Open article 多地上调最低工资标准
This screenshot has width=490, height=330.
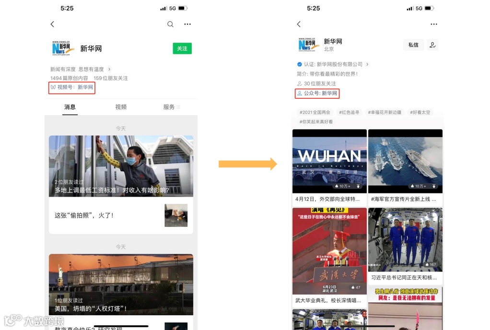121,166
